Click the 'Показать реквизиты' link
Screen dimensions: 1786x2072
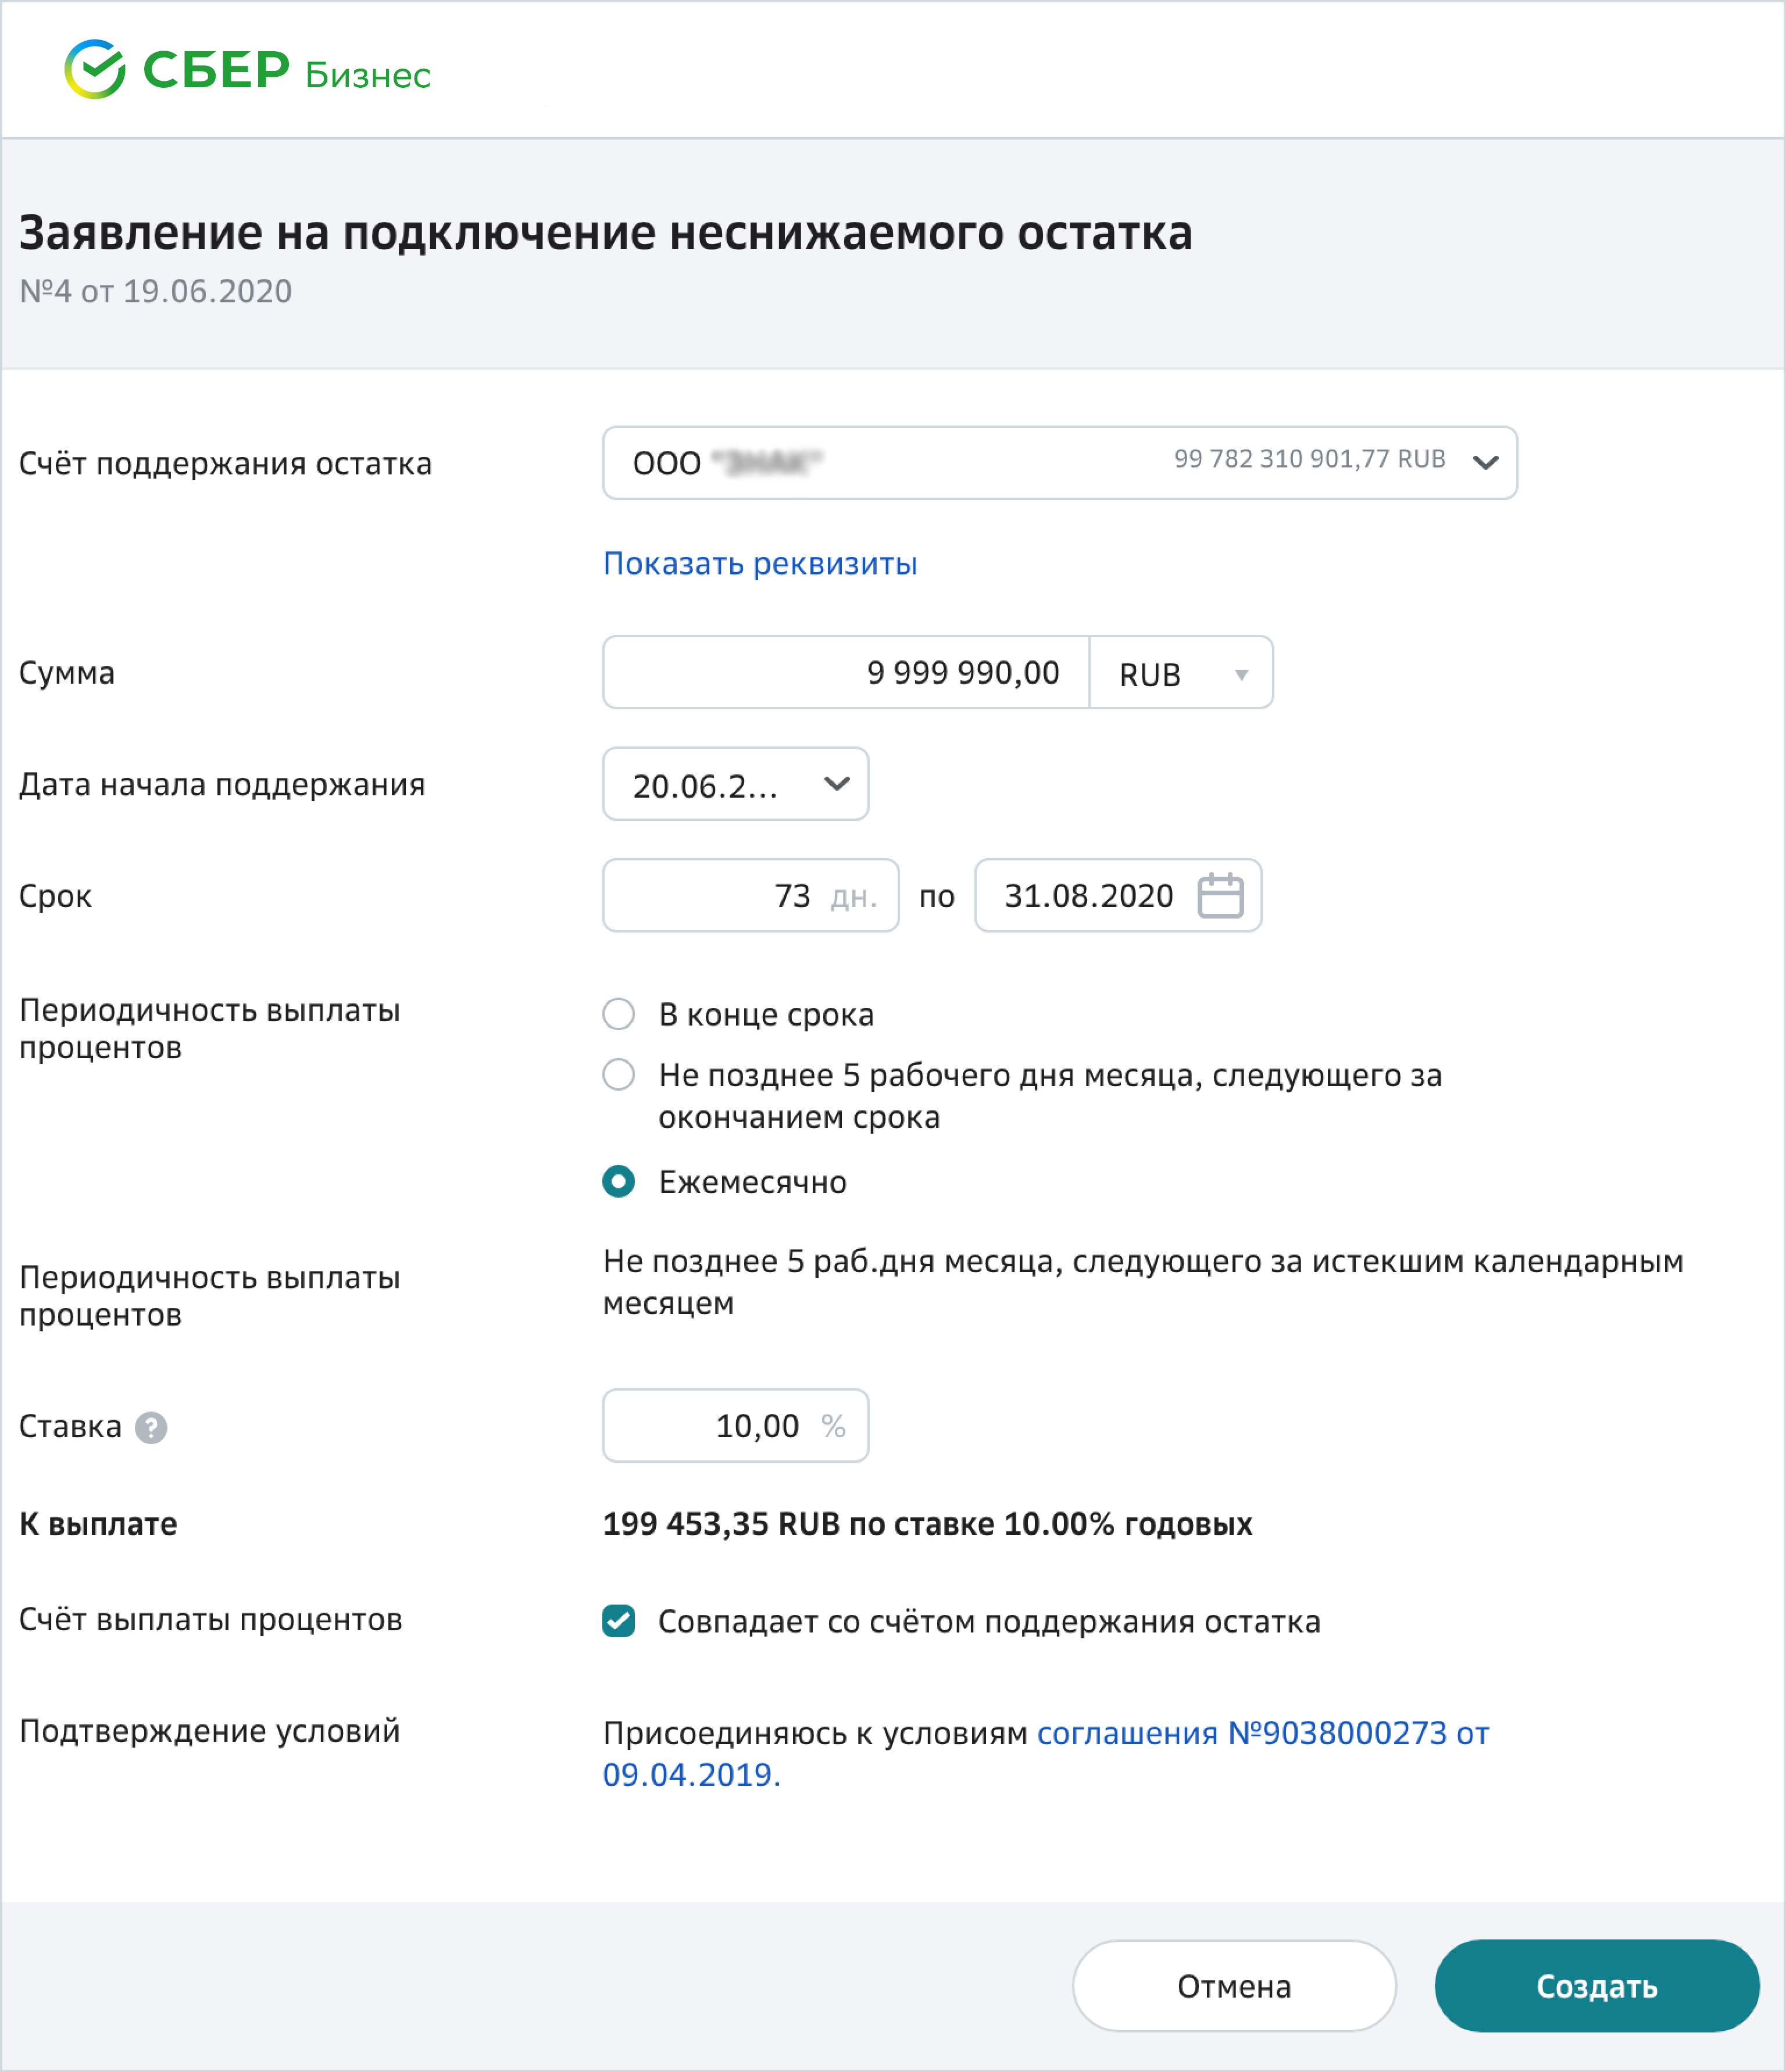click(x=760, y=564)
